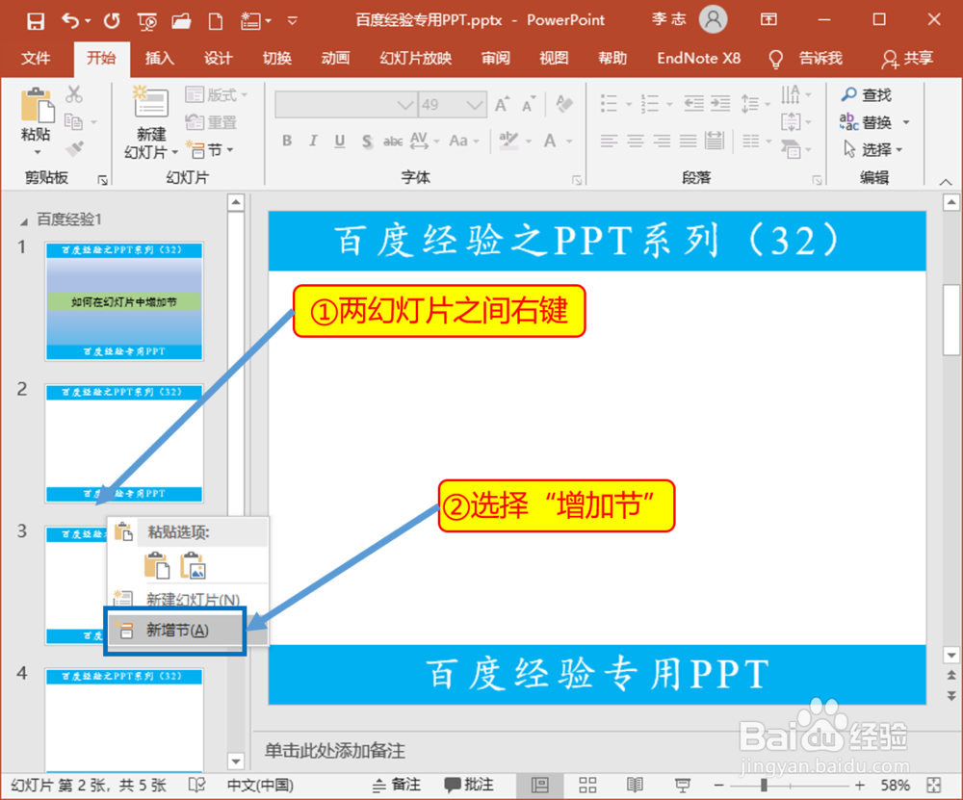Toggle Center alignment button
This screenshot has width=963, height=800.
[x=635, y=142]
